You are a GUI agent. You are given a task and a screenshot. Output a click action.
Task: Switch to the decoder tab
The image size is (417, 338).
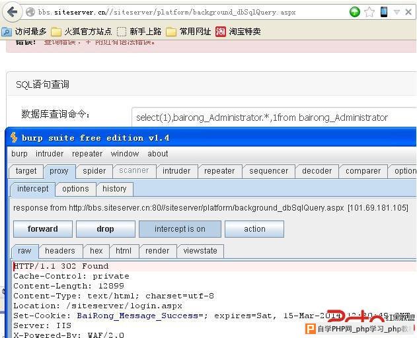tap(317, 171)
